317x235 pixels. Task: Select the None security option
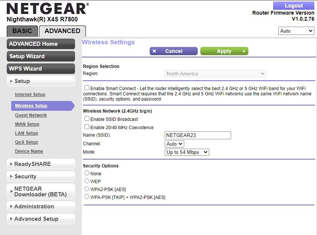pos(87,173)
